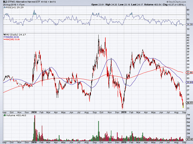
Task: Click the 2019 label under the volume chart
Action: click(124, 142)
